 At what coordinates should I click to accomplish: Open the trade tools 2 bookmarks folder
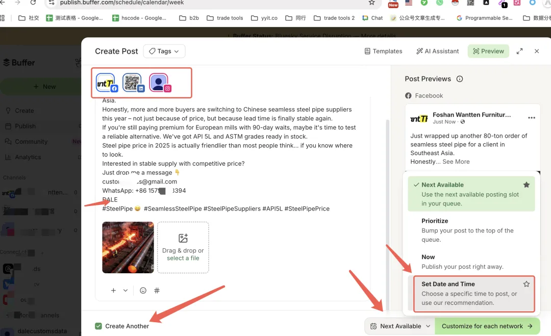click(x=334, y=18)
